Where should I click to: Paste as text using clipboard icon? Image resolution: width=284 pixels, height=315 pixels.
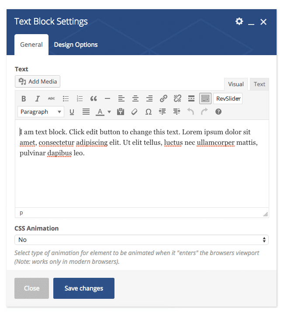121,112
